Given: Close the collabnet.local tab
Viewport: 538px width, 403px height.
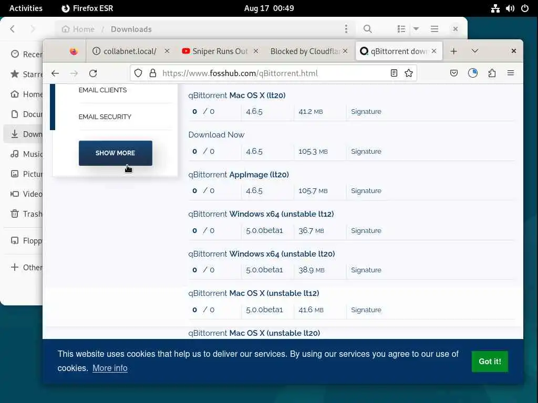Looking at the screenshot, I should pyautogui.click(x=167, y=51).
